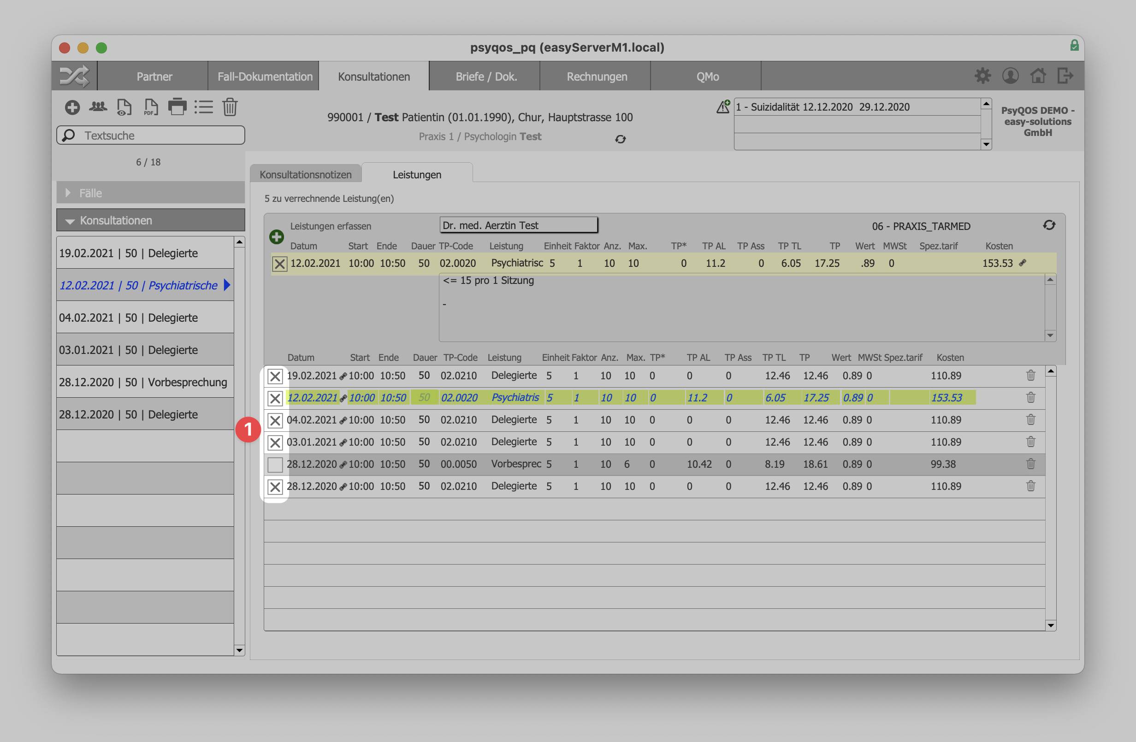Click the warning triangle add-risk icon
This screenshot has width=1136, height=742.
(x=723, y=106)
